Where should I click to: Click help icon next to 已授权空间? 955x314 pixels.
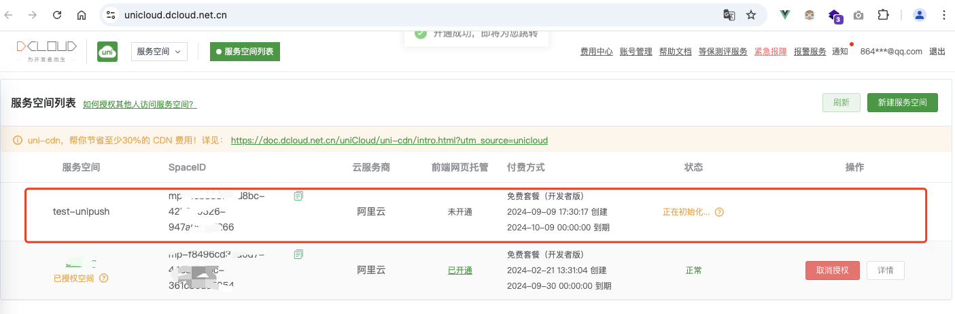[x=103, y=278]
